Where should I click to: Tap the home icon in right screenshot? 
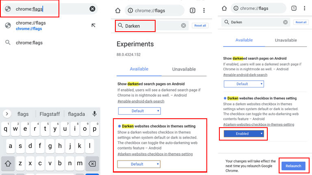[x=224, y=9]
